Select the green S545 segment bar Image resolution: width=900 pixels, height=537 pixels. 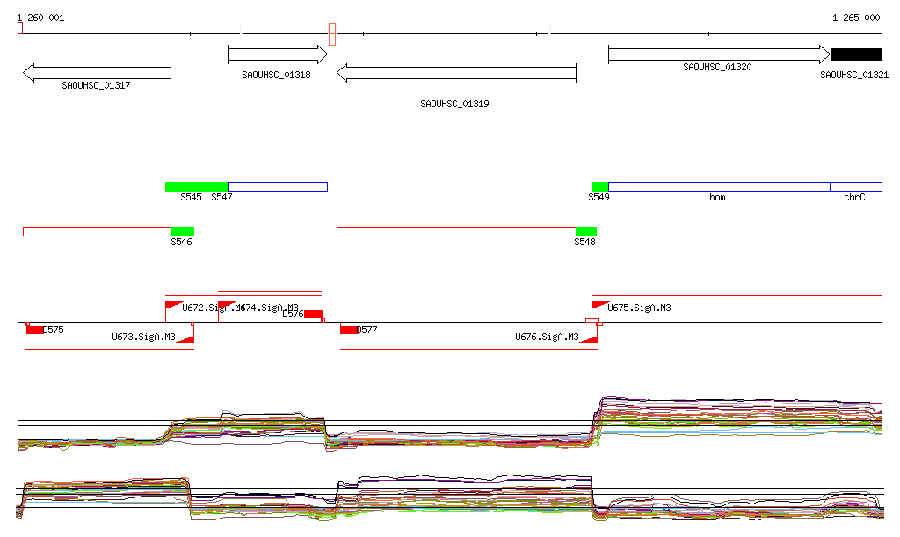click(196, 186)
